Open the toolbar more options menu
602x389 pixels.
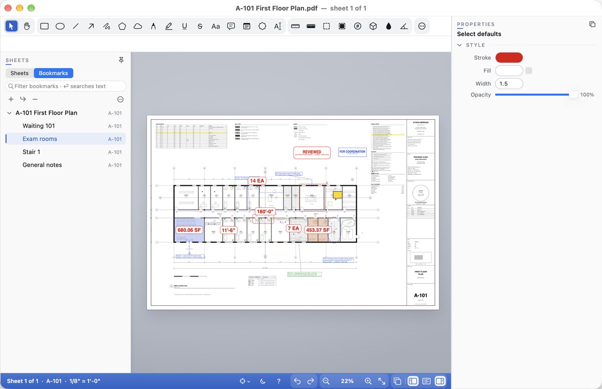(x=422, y=26)
